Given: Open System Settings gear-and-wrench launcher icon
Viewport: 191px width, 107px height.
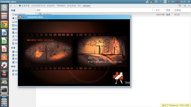Looking at the screenshot, I should [4, 65].
